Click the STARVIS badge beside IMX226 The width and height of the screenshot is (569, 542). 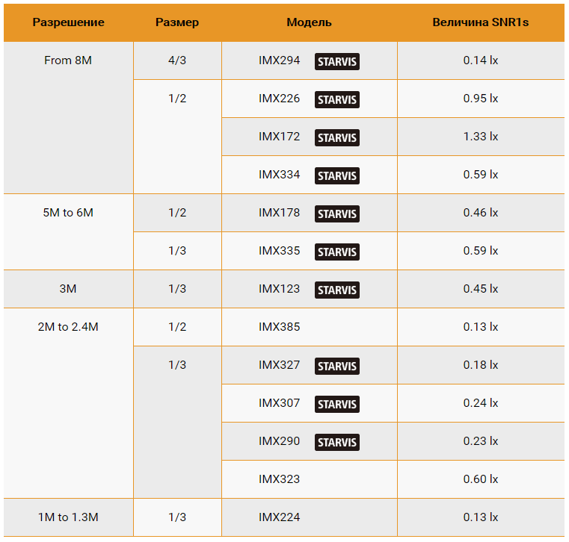pyautogui.click(x=336, y=99)
